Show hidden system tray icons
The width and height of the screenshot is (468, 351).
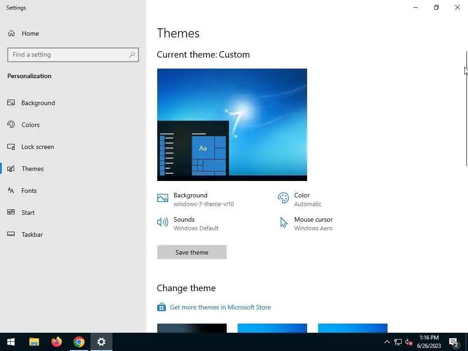tap(387, 342)
